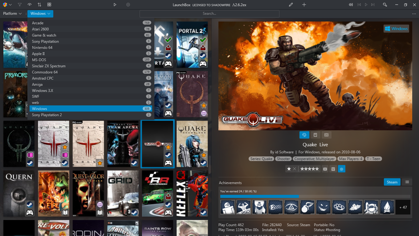Select the RaceRoom game cover
The width and height of the screenshot is (419, 236).
click(157, 194)
